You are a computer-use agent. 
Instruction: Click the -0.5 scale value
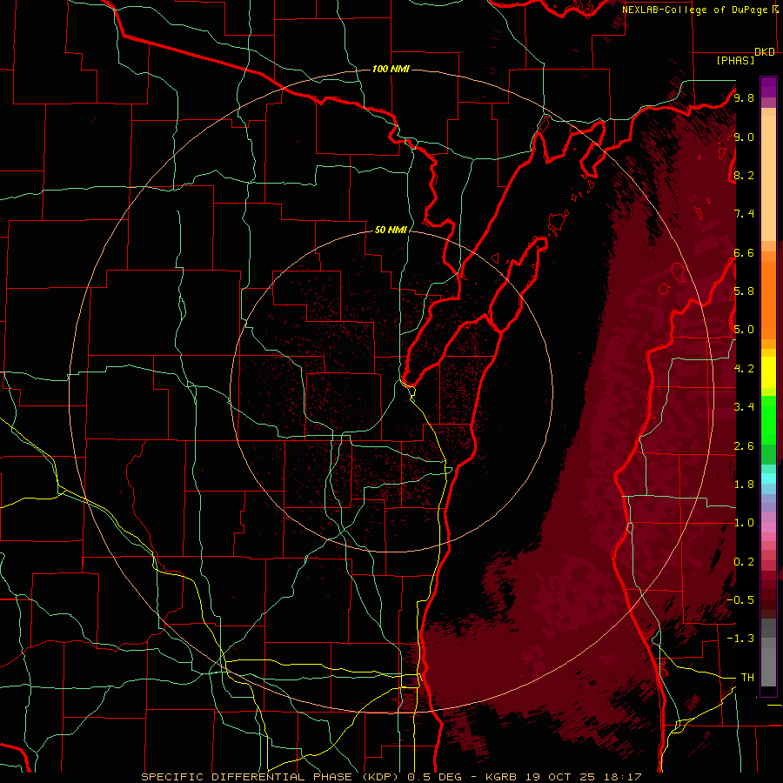[x=741, y=600]
